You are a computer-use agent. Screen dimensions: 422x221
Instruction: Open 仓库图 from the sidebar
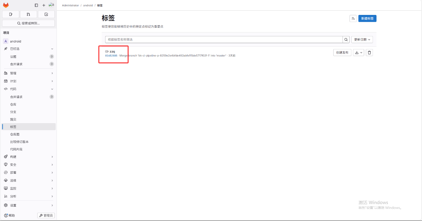click(x=15, y=134)
